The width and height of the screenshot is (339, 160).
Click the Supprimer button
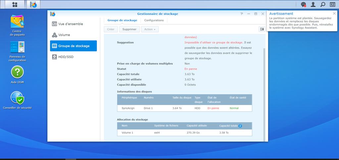pos(129,29)
